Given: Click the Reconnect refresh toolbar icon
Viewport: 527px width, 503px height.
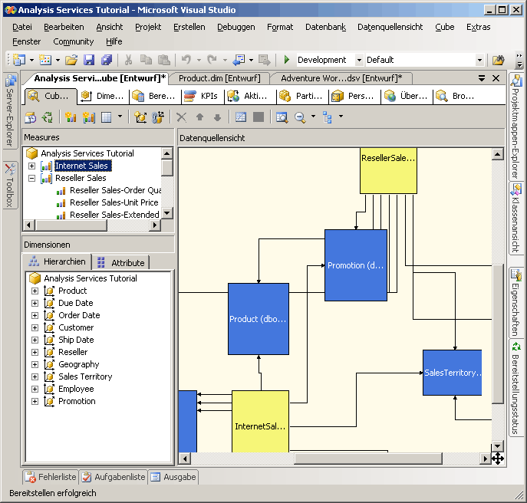Looking at the screenshot, I should pyautogui.click(x=48, y=117).
